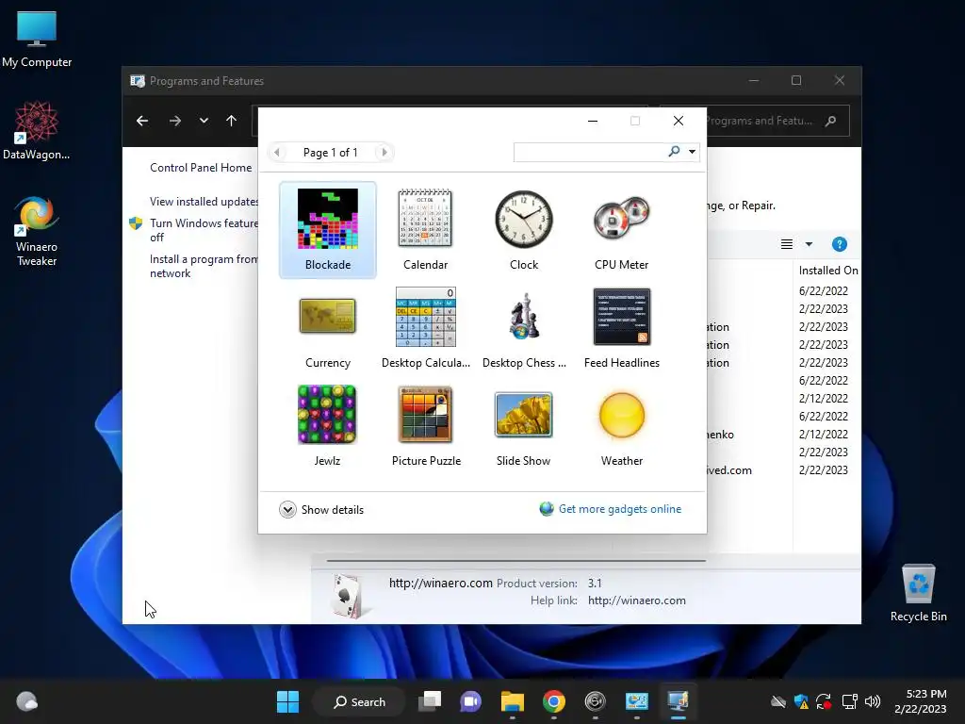Close the gadget gallery window

pos(679,121)
